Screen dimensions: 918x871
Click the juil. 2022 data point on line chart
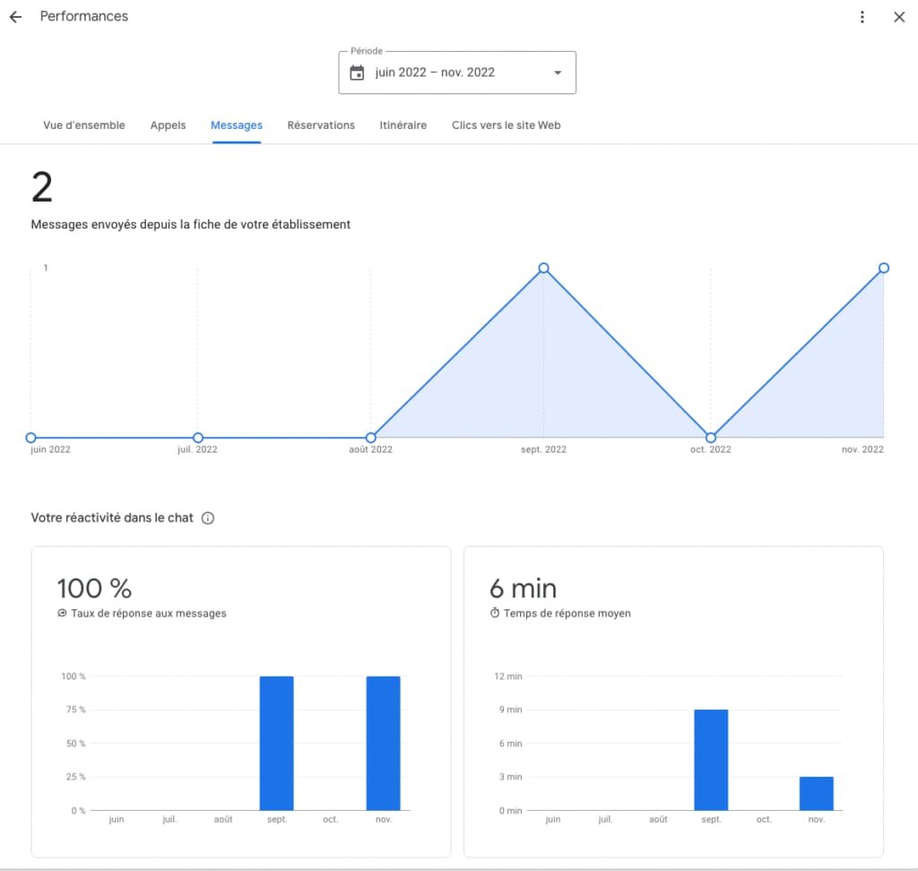(x=198, y=438)
